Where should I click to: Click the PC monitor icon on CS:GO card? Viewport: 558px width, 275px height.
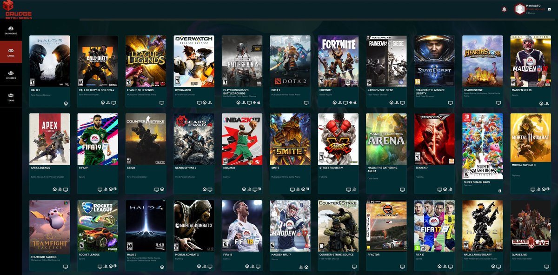click(156, 190)
